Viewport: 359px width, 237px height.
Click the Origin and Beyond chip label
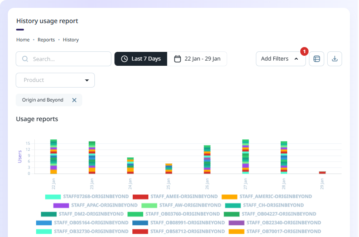[x=43, y=100]
